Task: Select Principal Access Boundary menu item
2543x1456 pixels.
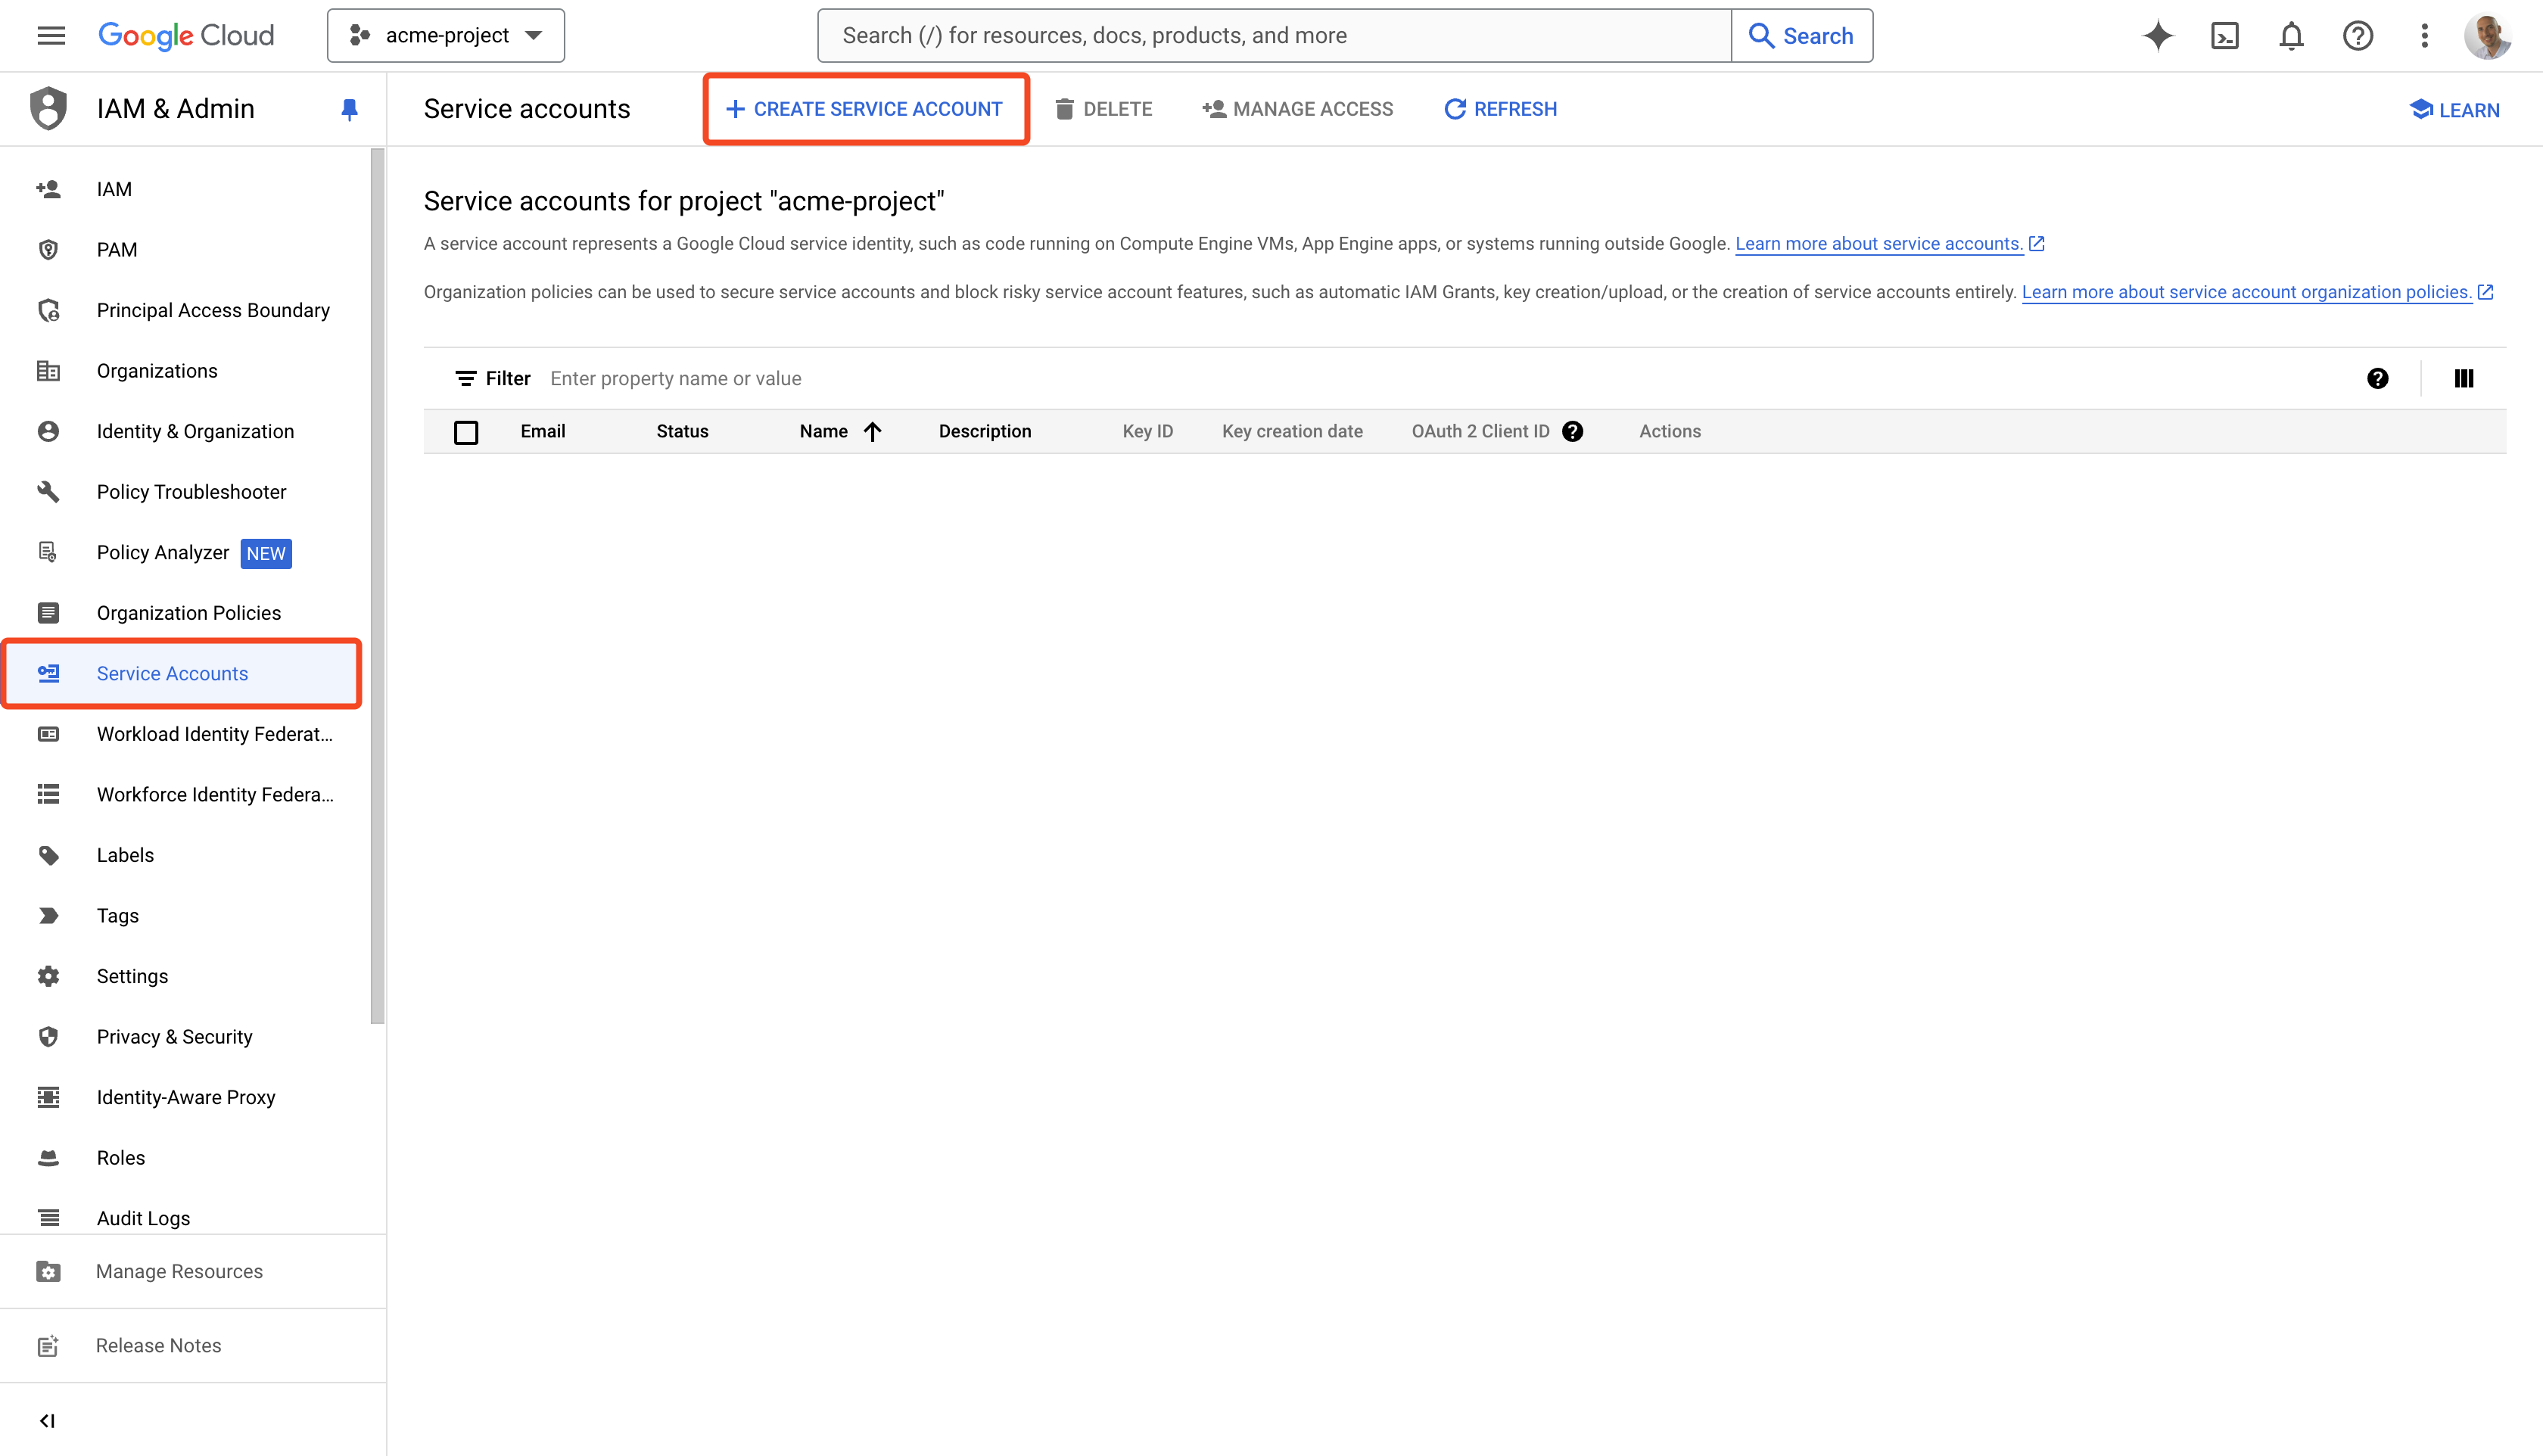Action: point(185,310)
